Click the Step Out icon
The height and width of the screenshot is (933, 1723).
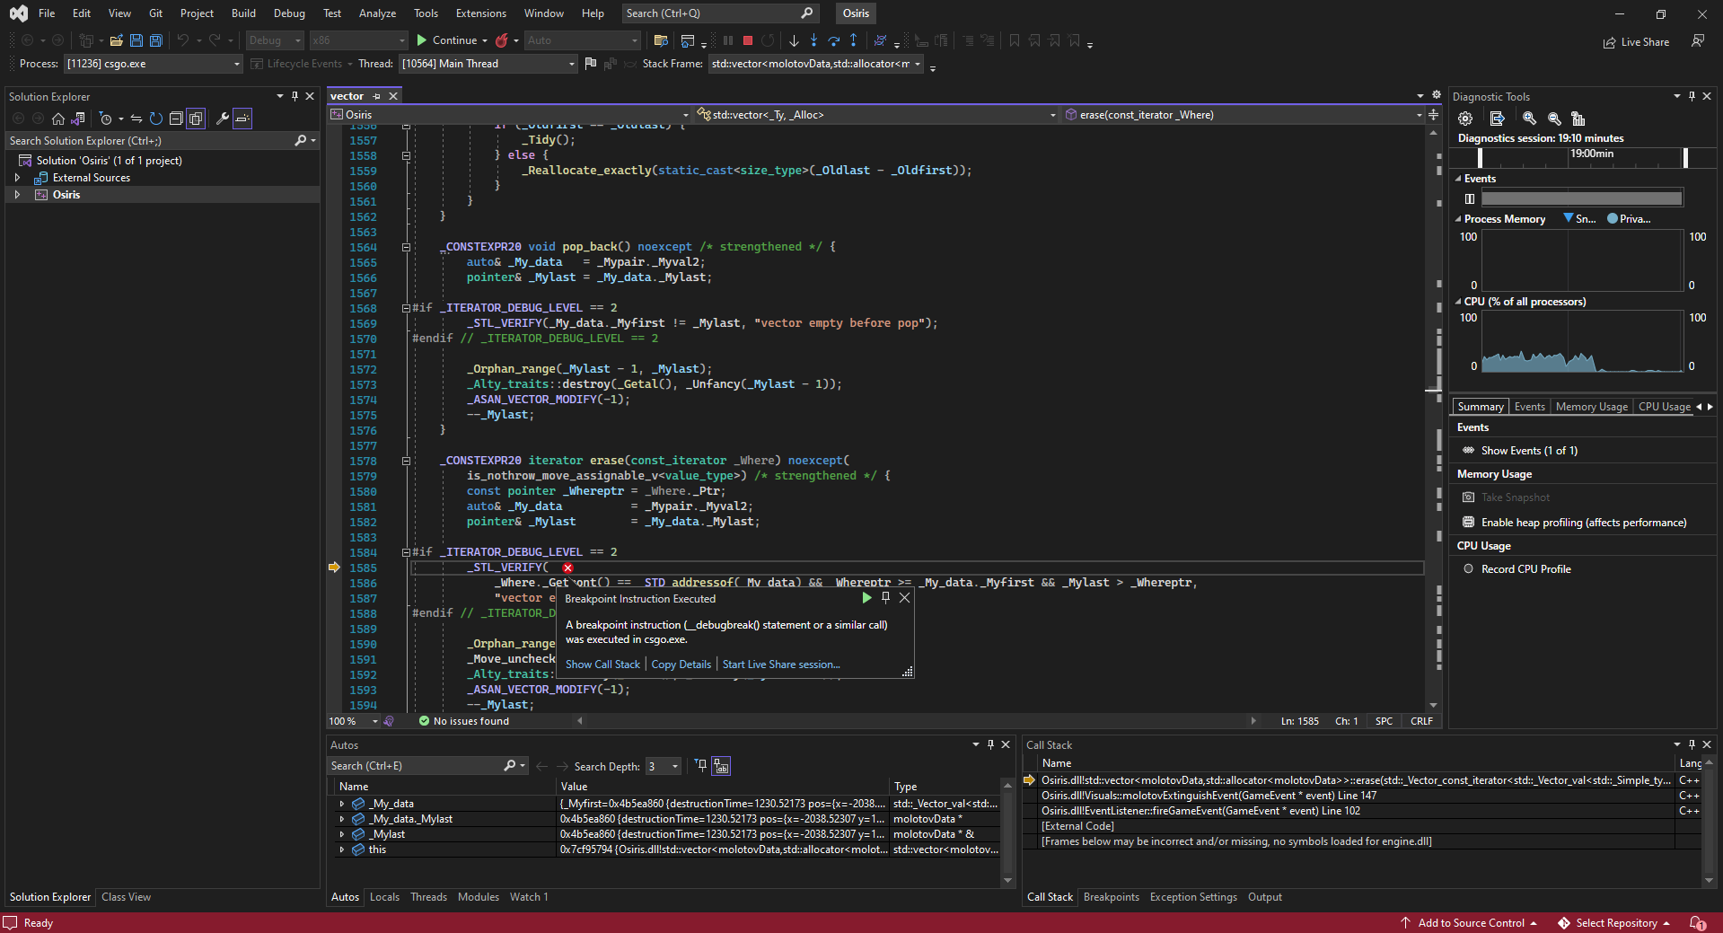pos(853,40)
